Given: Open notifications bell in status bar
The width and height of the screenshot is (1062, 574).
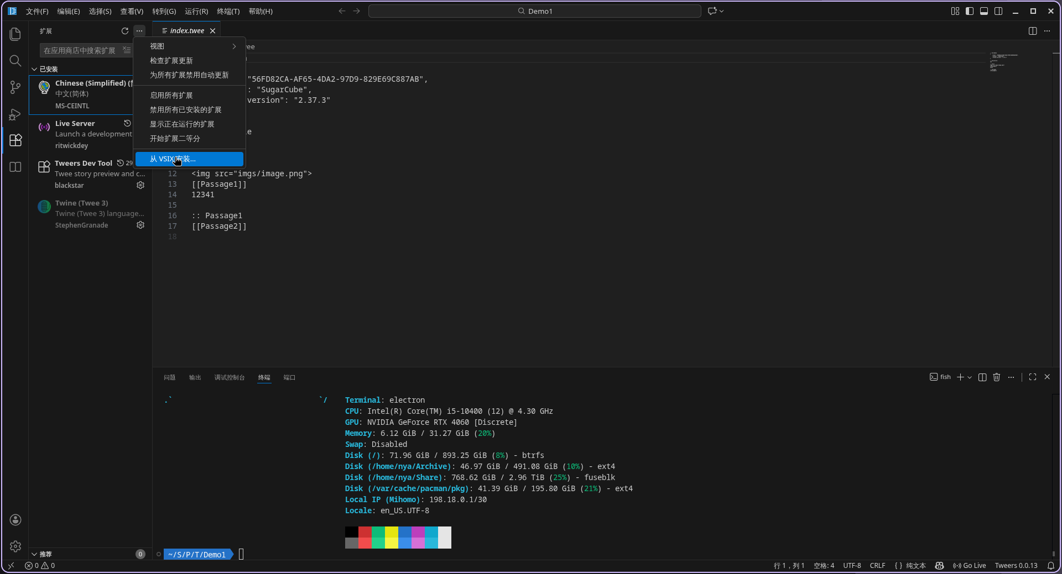Looking at the screenshot, I should click(x=1051, y=566).
